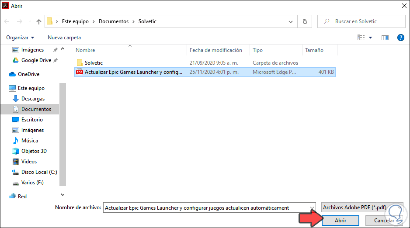
Task: Change the view layout icon
Action: coord(361,38)
